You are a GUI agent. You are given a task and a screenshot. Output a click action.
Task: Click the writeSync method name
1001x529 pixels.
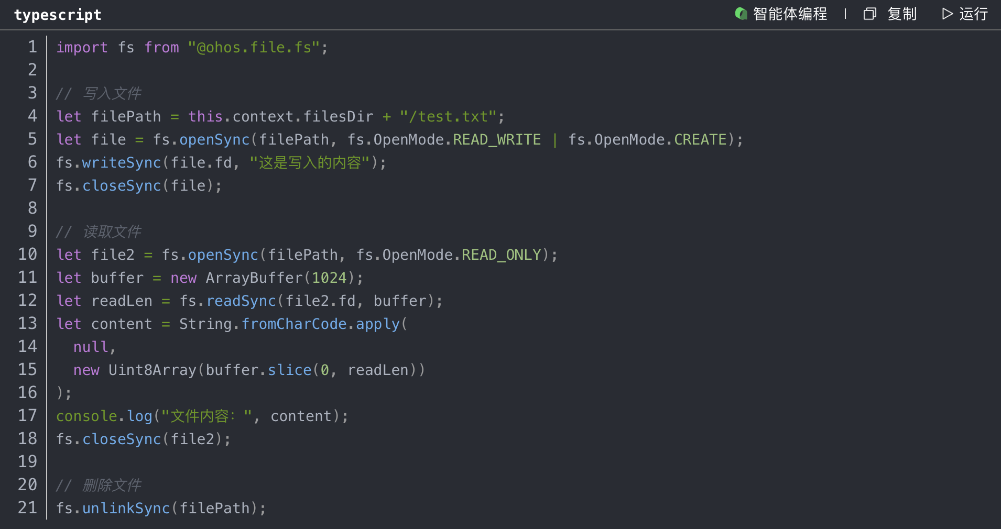click(122, 163)
